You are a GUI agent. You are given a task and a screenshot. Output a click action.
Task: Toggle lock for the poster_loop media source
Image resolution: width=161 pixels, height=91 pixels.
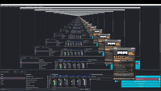coord(49,78)
